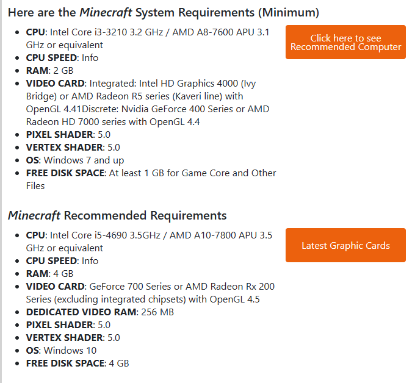The image size is (415, 383).
Task: Select the OS: Windows 7 and up item
Action: click(x=74, y=160)
